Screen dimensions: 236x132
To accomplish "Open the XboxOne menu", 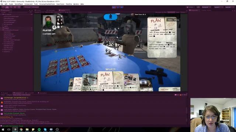I will pyautogui.click(x=69, y=4).
